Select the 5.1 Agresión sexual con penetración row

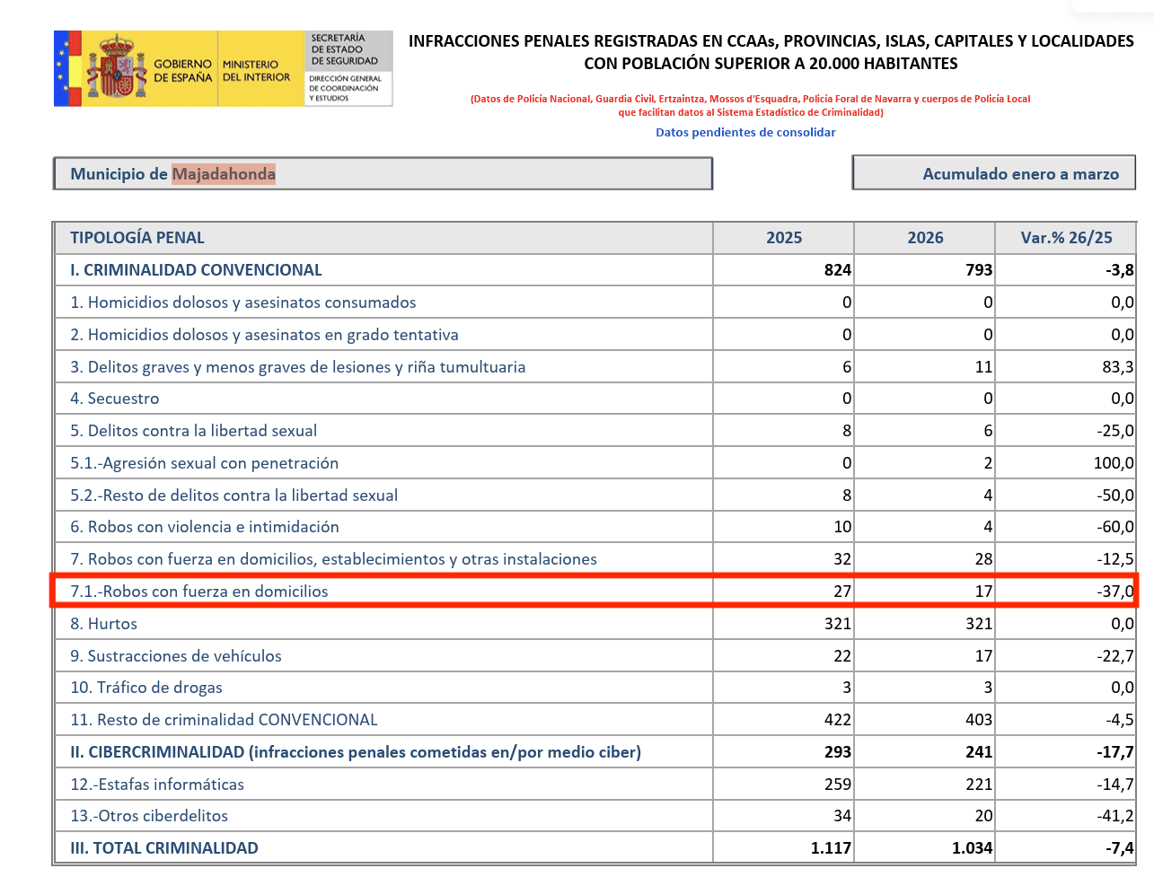click(x=595, y=463)
